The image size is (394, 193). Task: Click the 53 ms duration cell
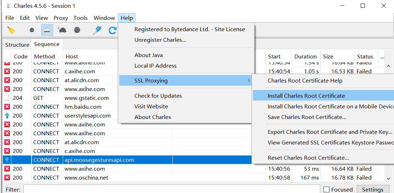[311, 169]
